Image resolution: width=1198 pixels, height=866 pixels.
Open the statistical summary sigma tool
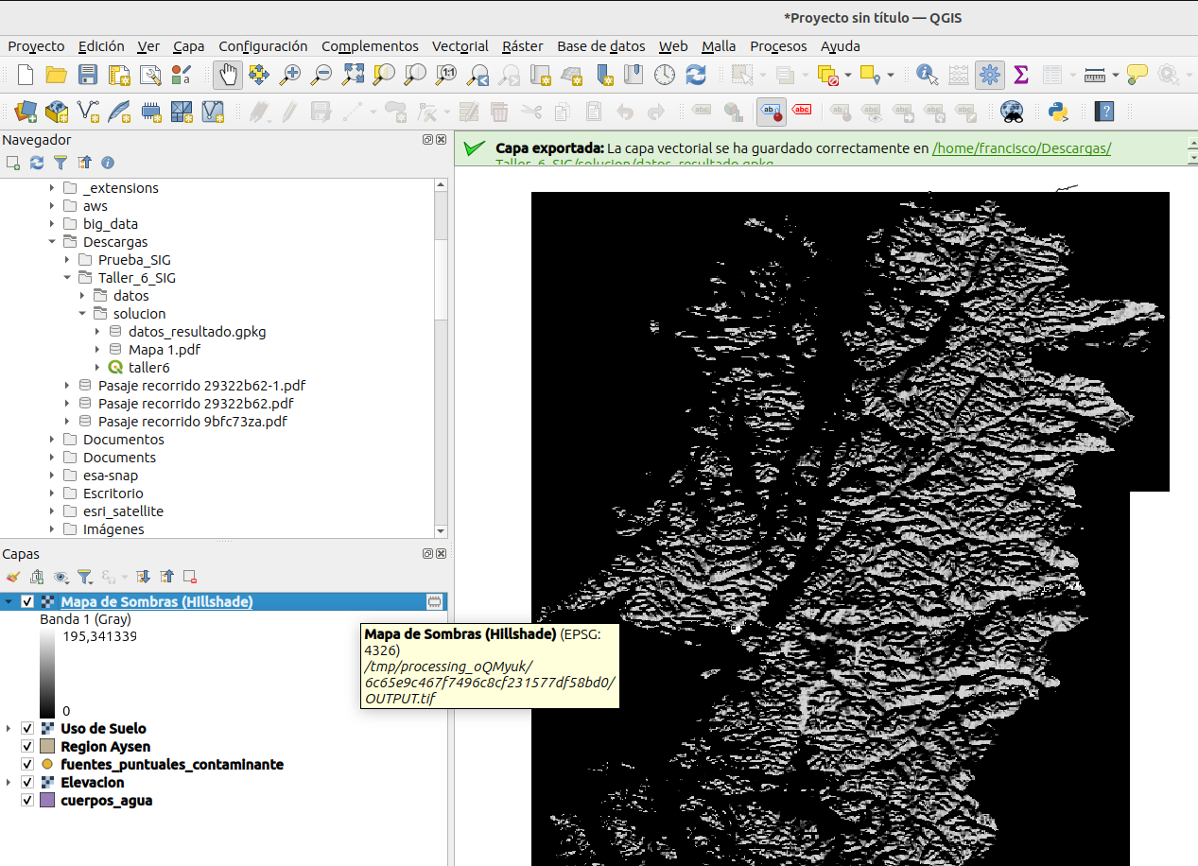pyautogui.click(x=1021, y=75)
